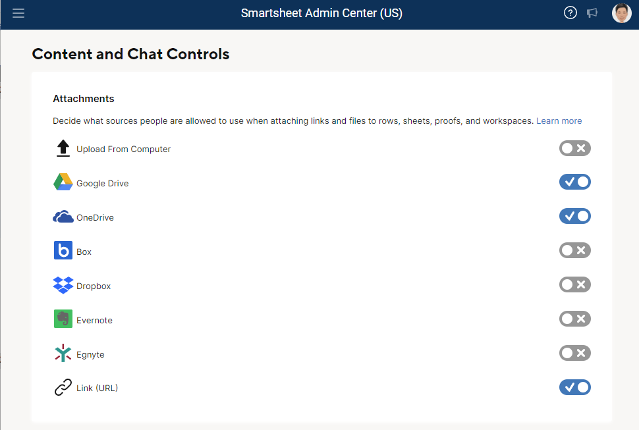Click the Box logo icon

tap(63, 251)
